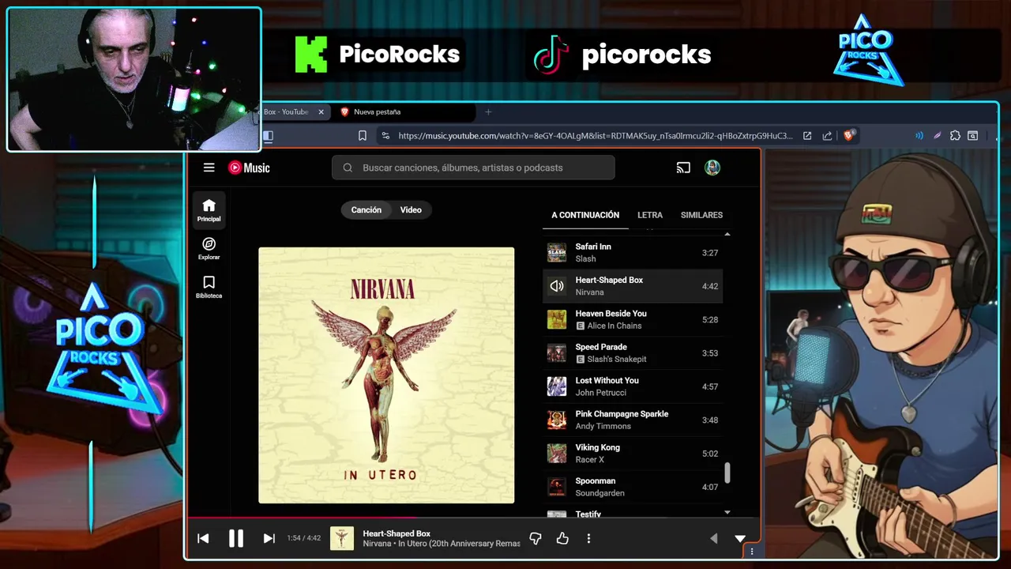Click the YouTube Music logo
The image size is (1011, 569).
click(249, 168)
